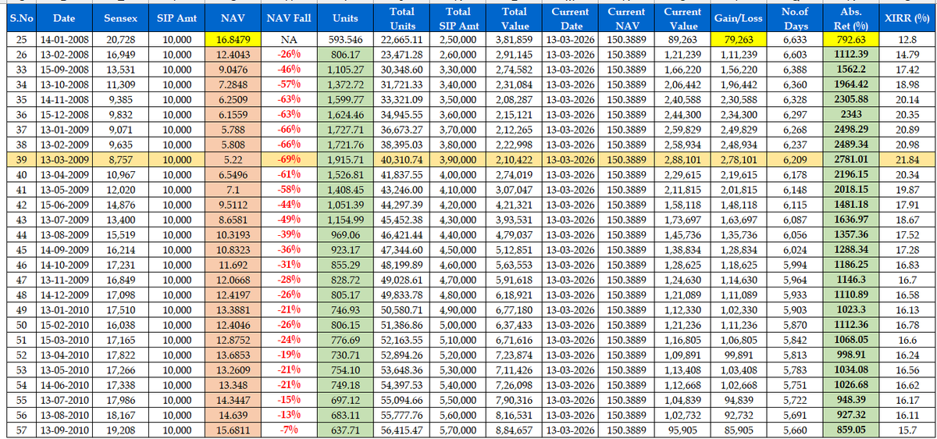This screenshot has width=937, height=439.
Task: Click the -57% NAV Fall cell
Action: point(288,84)
